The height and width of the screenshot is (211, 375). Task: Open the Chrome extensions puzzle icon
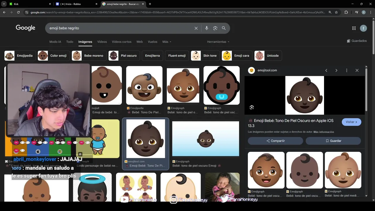[346, 12]
